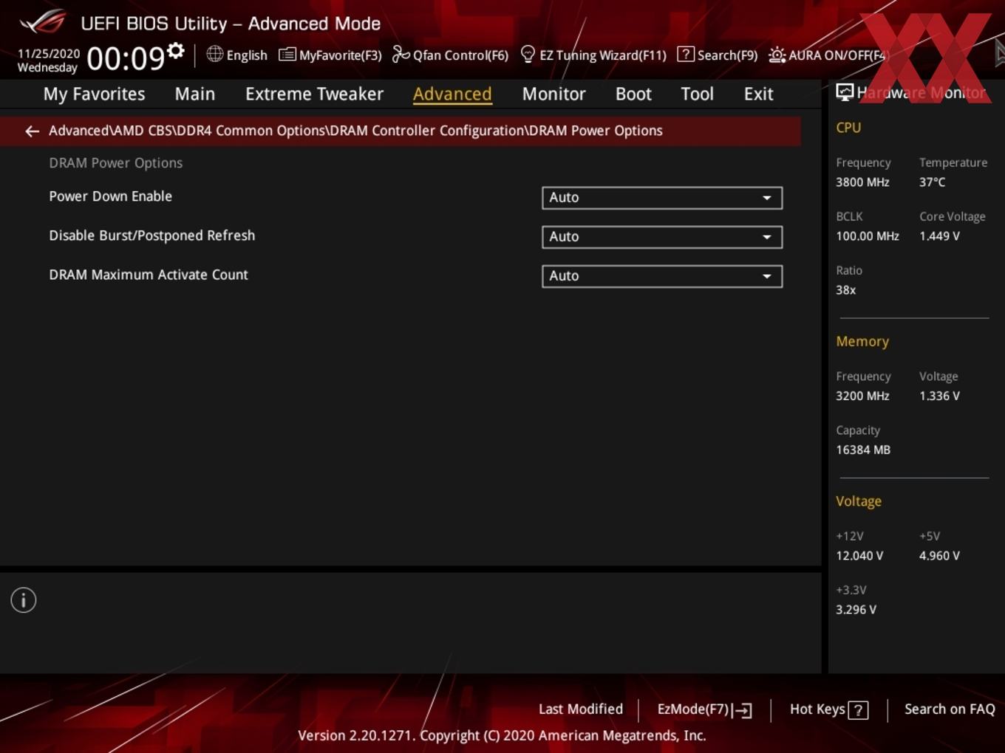Click the info circle icon in the help area

tap(24, 600)
